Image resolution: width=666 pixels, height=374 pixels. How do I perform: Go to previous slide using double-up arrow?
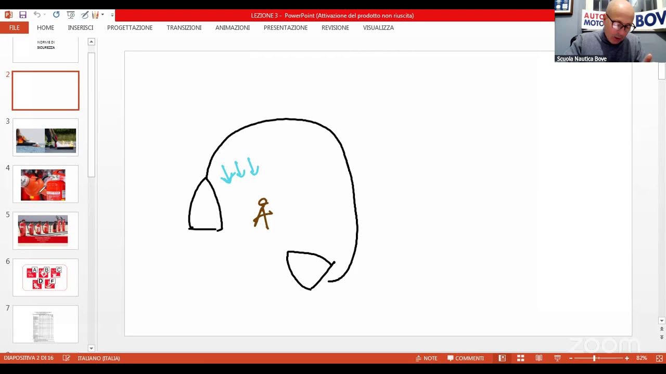click(662, 329)
